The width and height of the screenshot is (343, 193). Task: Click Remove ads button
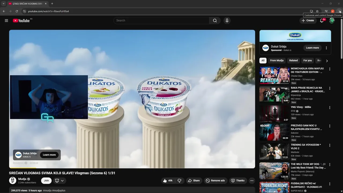coord(215,181)
